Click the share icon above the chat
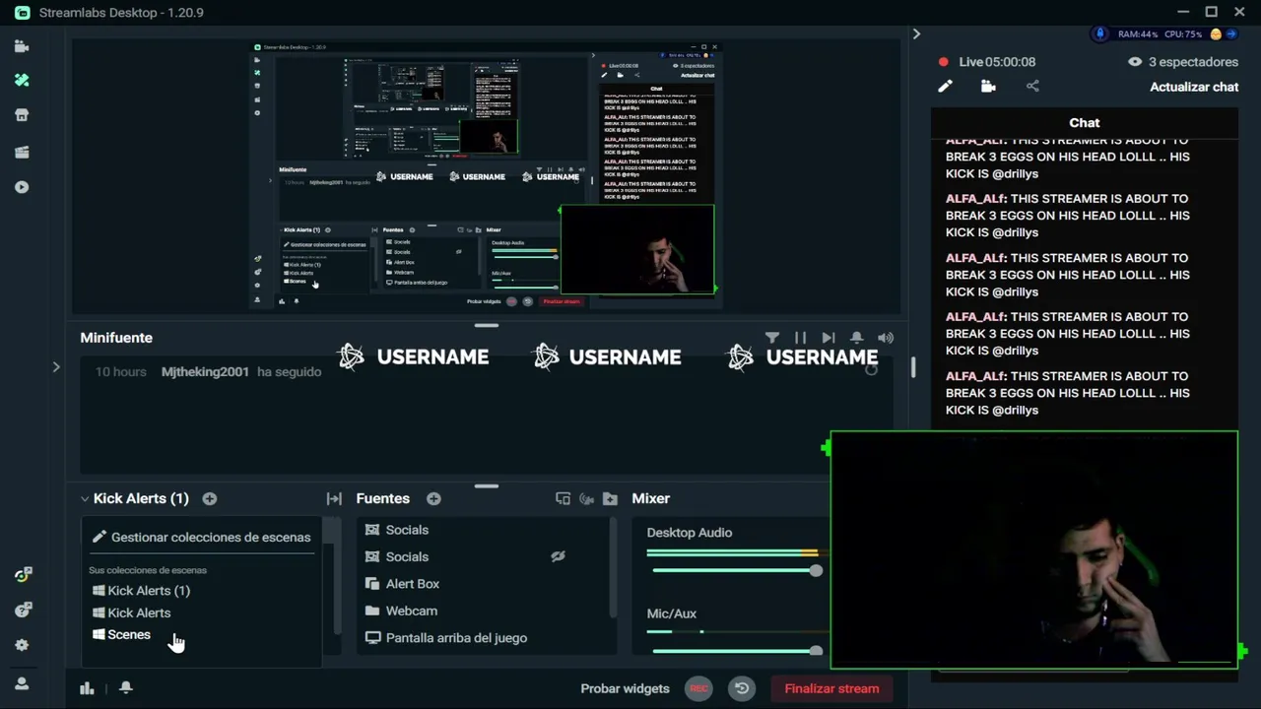Screen dimensions: 1261x709 (x=1032, y=87)
